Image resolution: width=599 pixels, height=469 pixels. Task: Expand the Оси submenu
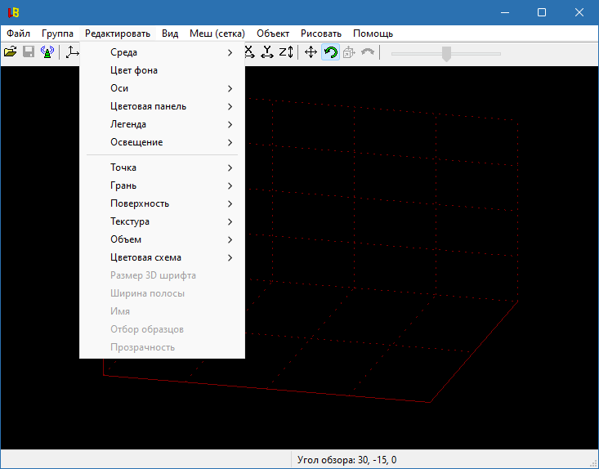[x=163, y=88]
